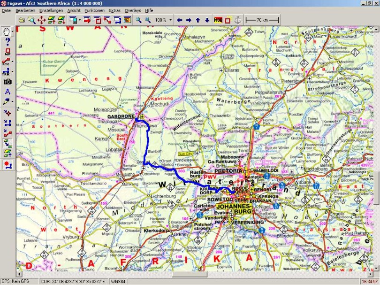Toggle the red square next to MOB
The width and height of the screenshot is (380, 285).
[228, 20]
